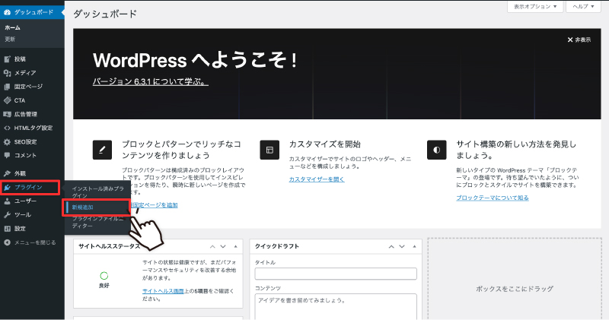Click the HTMLタグ設定 code brackets icon
This screenshot has width=609, height=320.
7,128
